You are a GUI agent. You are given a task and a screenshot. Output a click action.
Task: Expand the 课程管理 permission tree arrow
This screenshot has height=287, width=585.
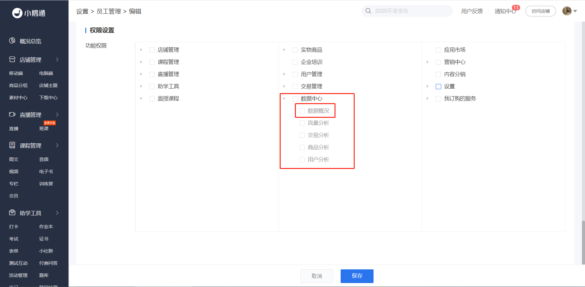[141, 62]
